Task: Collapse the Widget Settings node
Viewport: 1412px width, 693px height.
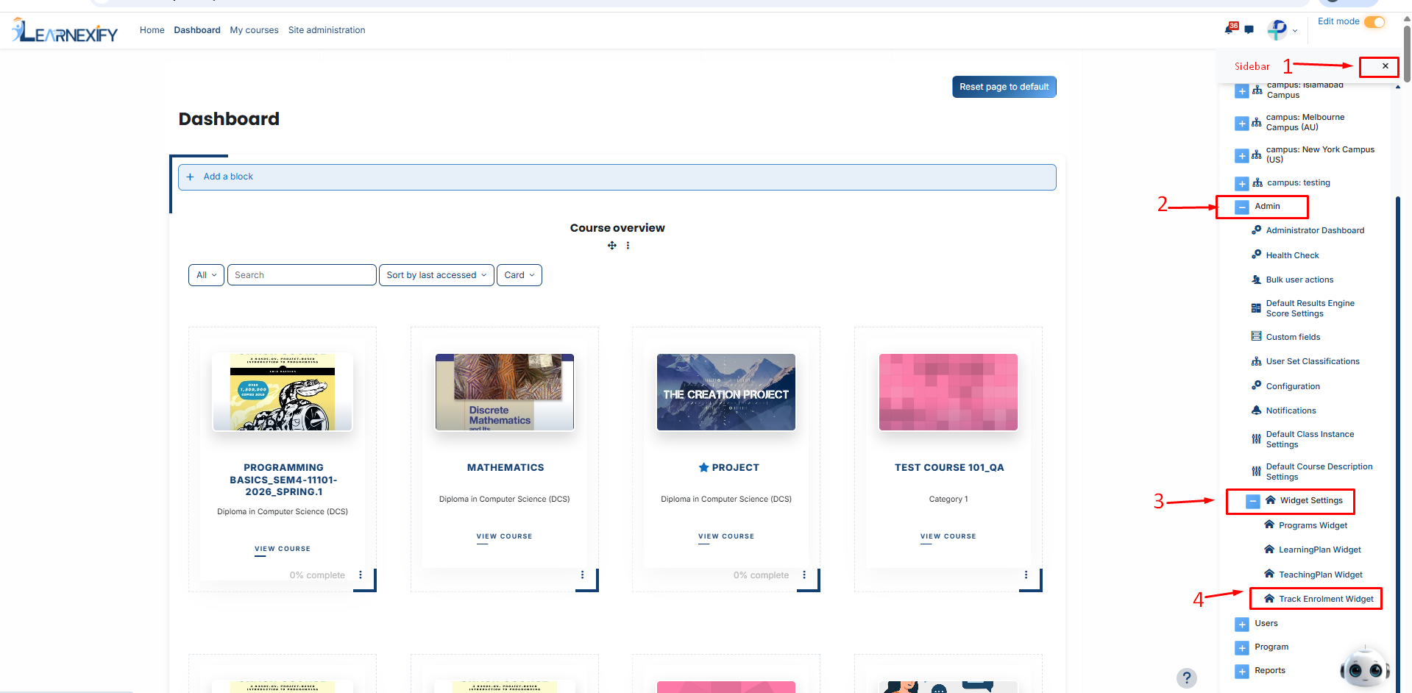Action: click(x=1253, y=502)
